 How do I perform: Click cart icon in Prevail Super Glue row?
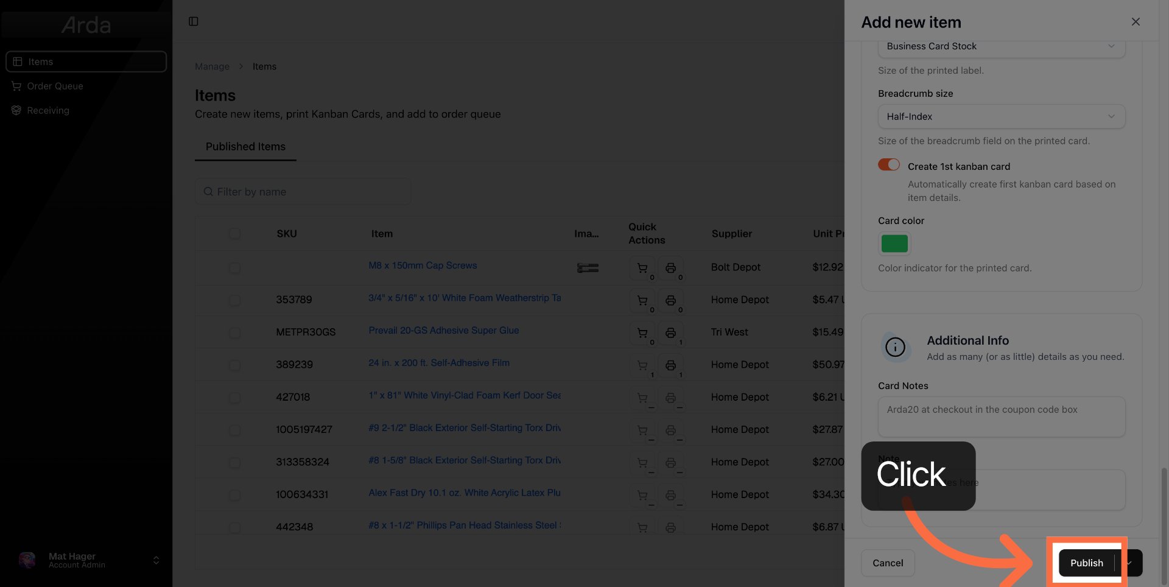click(x=642, y=333)
